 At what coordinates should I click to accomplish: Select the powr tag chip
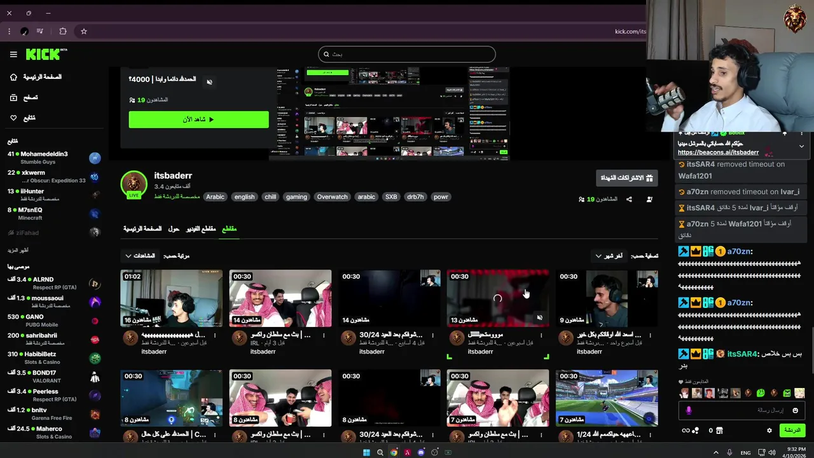point(441,197)
